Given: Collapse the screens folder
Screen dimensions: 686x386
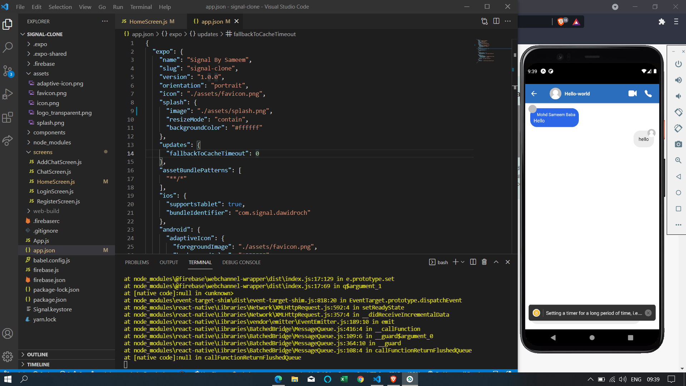Looking at the screenshot, I should tap(66, 152).
